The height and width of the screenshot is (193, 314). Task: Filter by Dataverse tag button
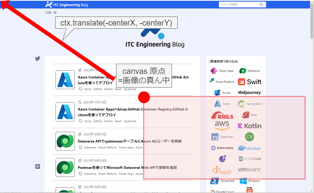click(x=249, y=71)
